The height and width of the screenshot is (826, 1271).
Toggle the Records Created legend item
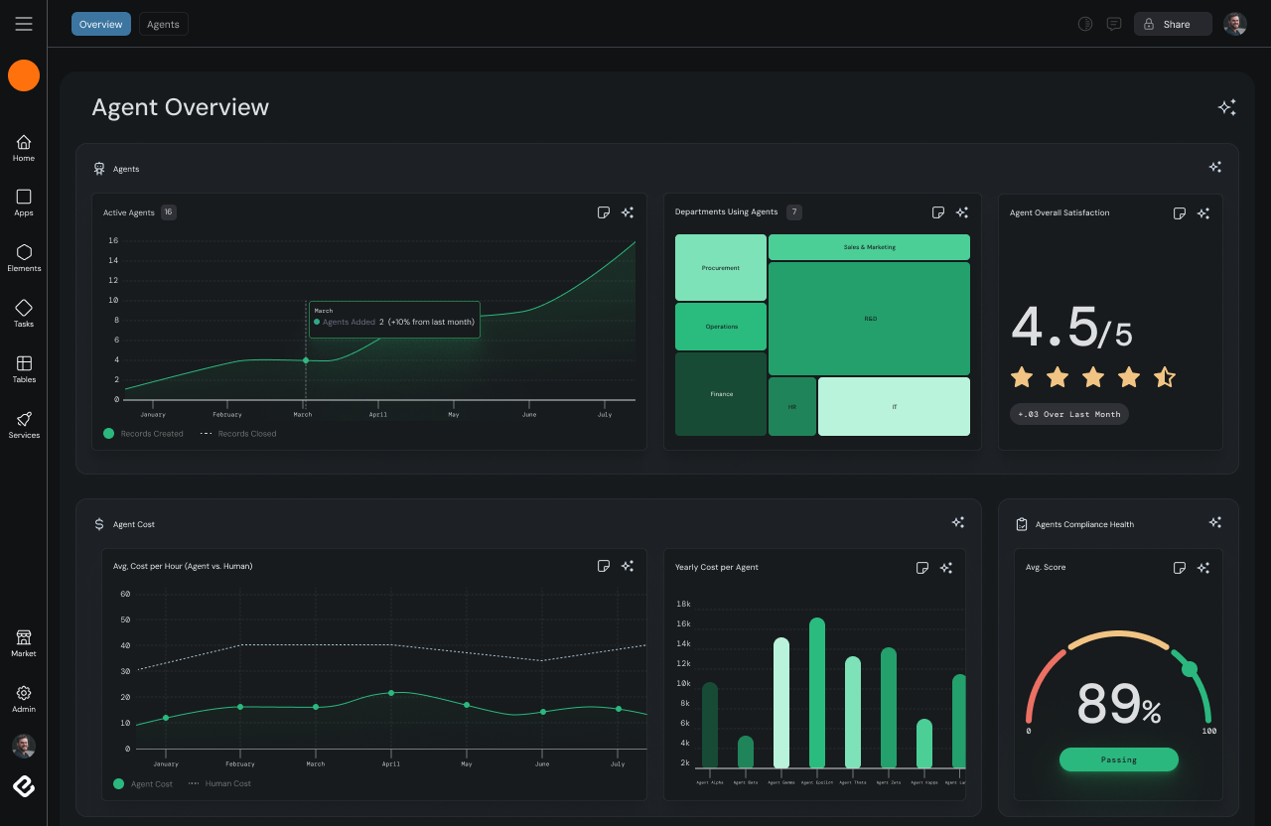pyautogui.click(x=143, y=434)
